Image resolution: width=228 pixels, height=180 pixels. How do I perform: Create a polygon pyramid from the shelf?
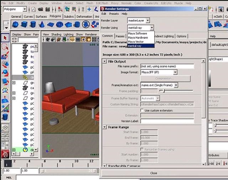pos(68,25)
